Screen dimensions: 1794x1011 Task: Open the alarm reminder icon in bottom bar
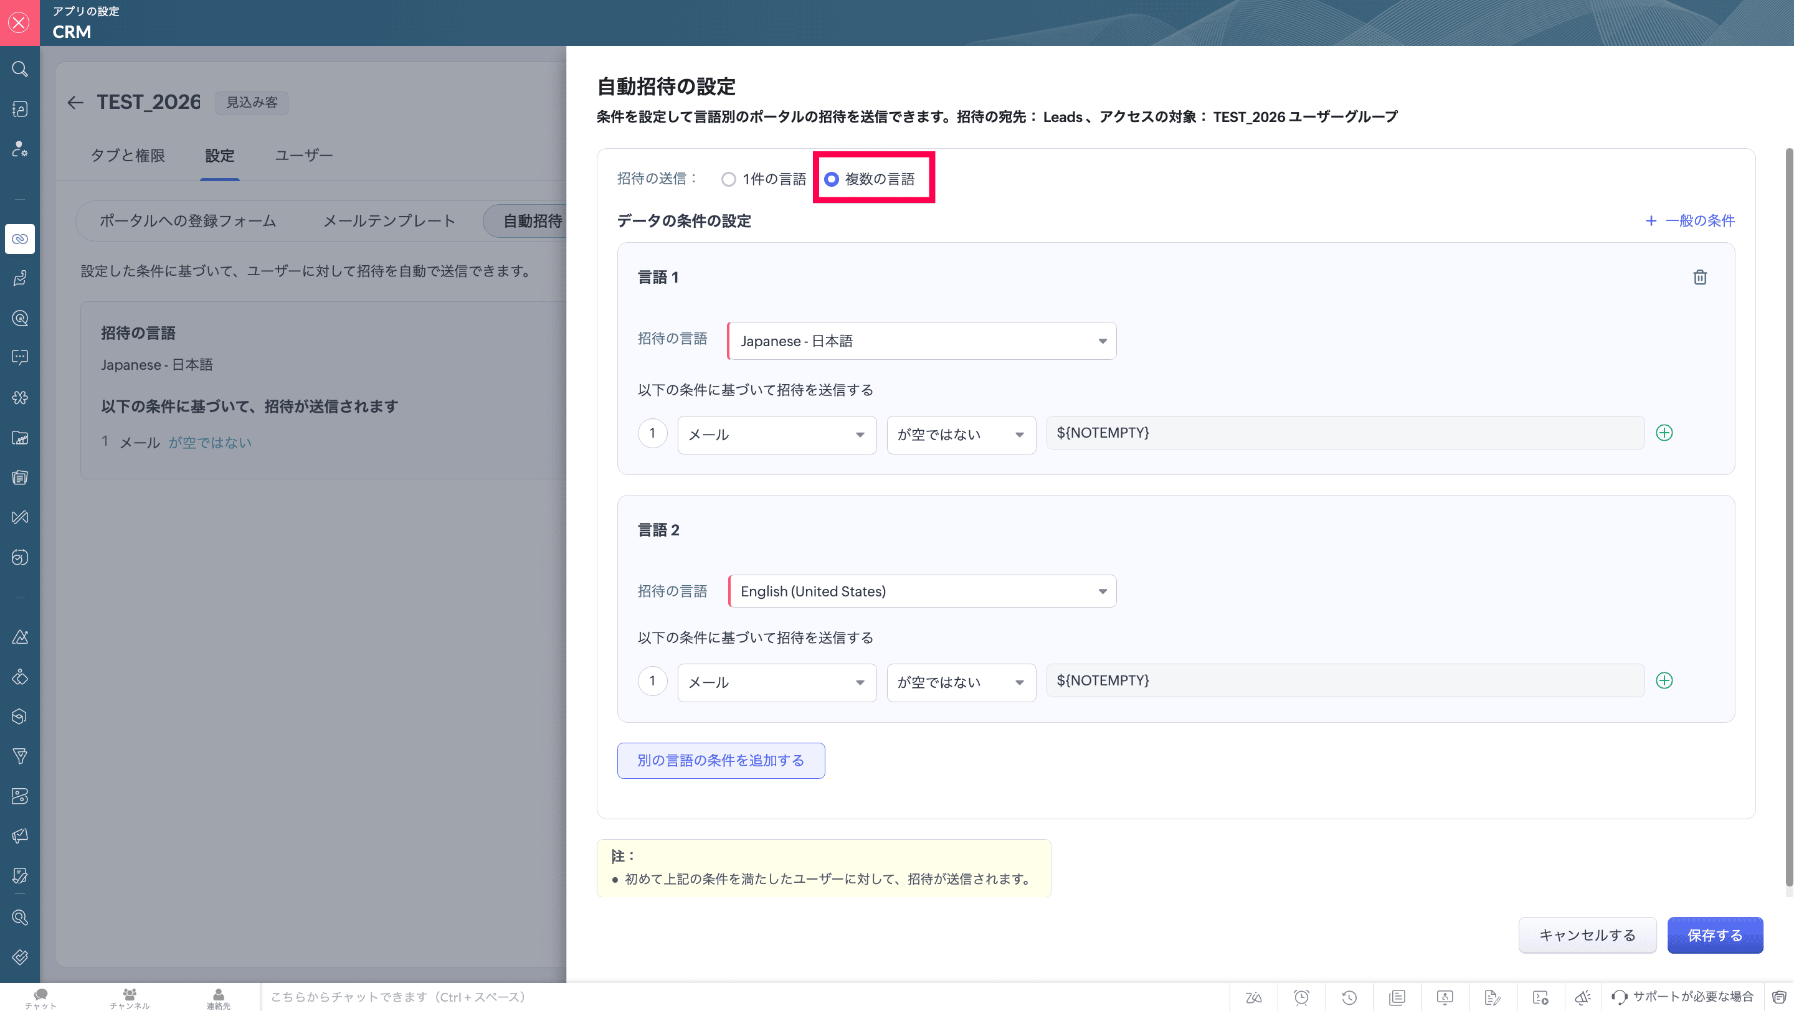(x=1301, y=997)
